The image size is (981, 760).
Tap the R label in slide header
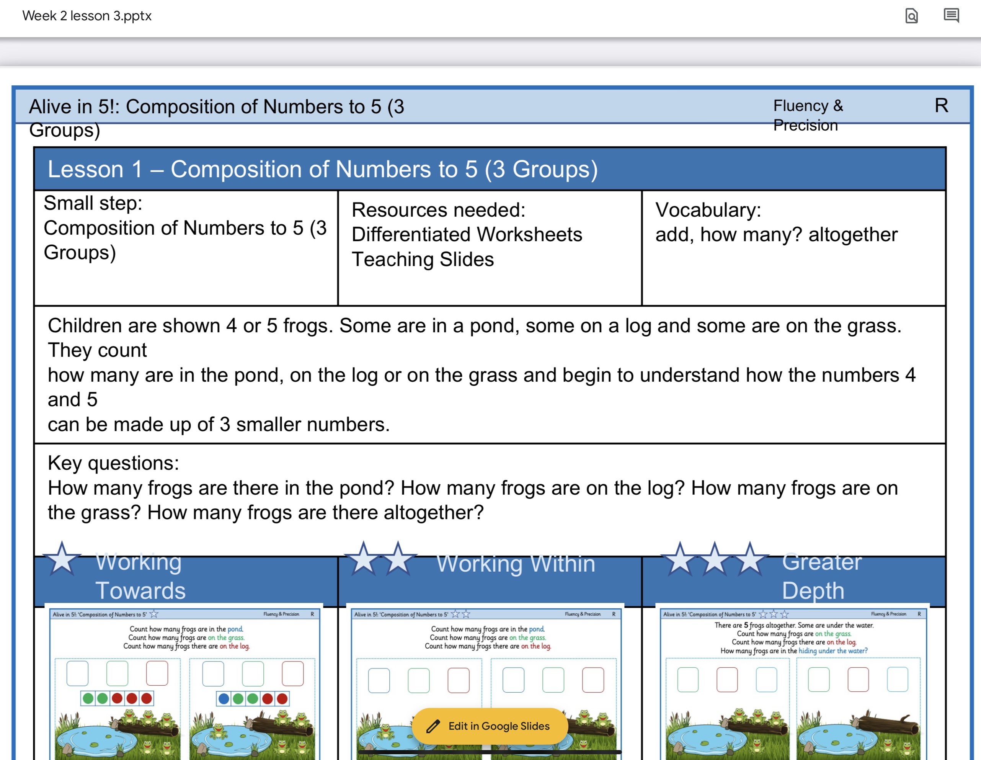942,106
